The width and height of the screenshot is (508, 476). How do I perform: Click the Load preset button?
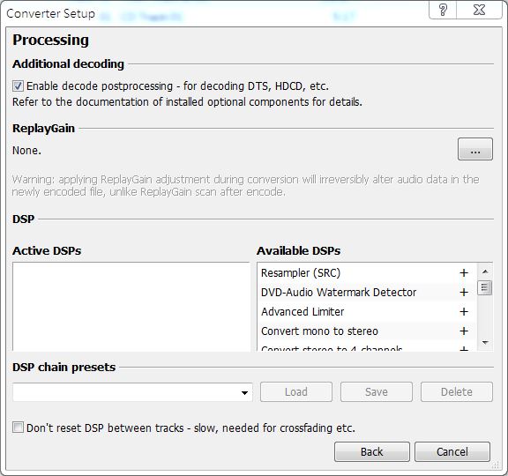coord(296,392)
